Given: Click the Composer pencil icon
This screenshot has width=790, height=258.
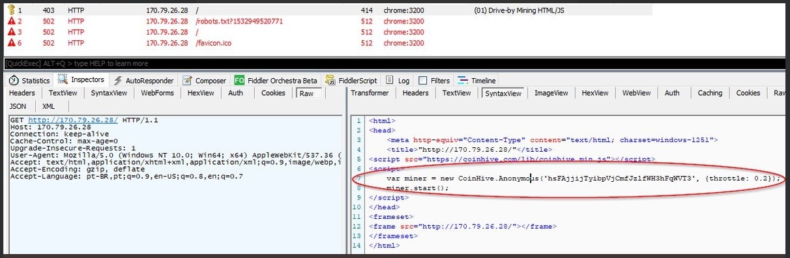Looking at the screenshot, I should (188, 81).
